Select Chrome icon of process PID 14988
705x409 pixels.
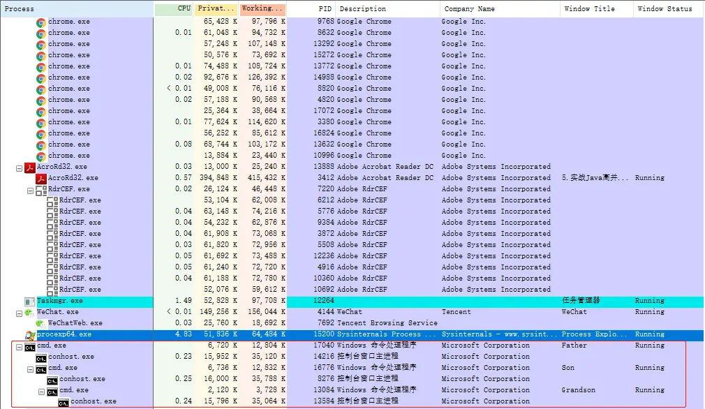(41, 79)
